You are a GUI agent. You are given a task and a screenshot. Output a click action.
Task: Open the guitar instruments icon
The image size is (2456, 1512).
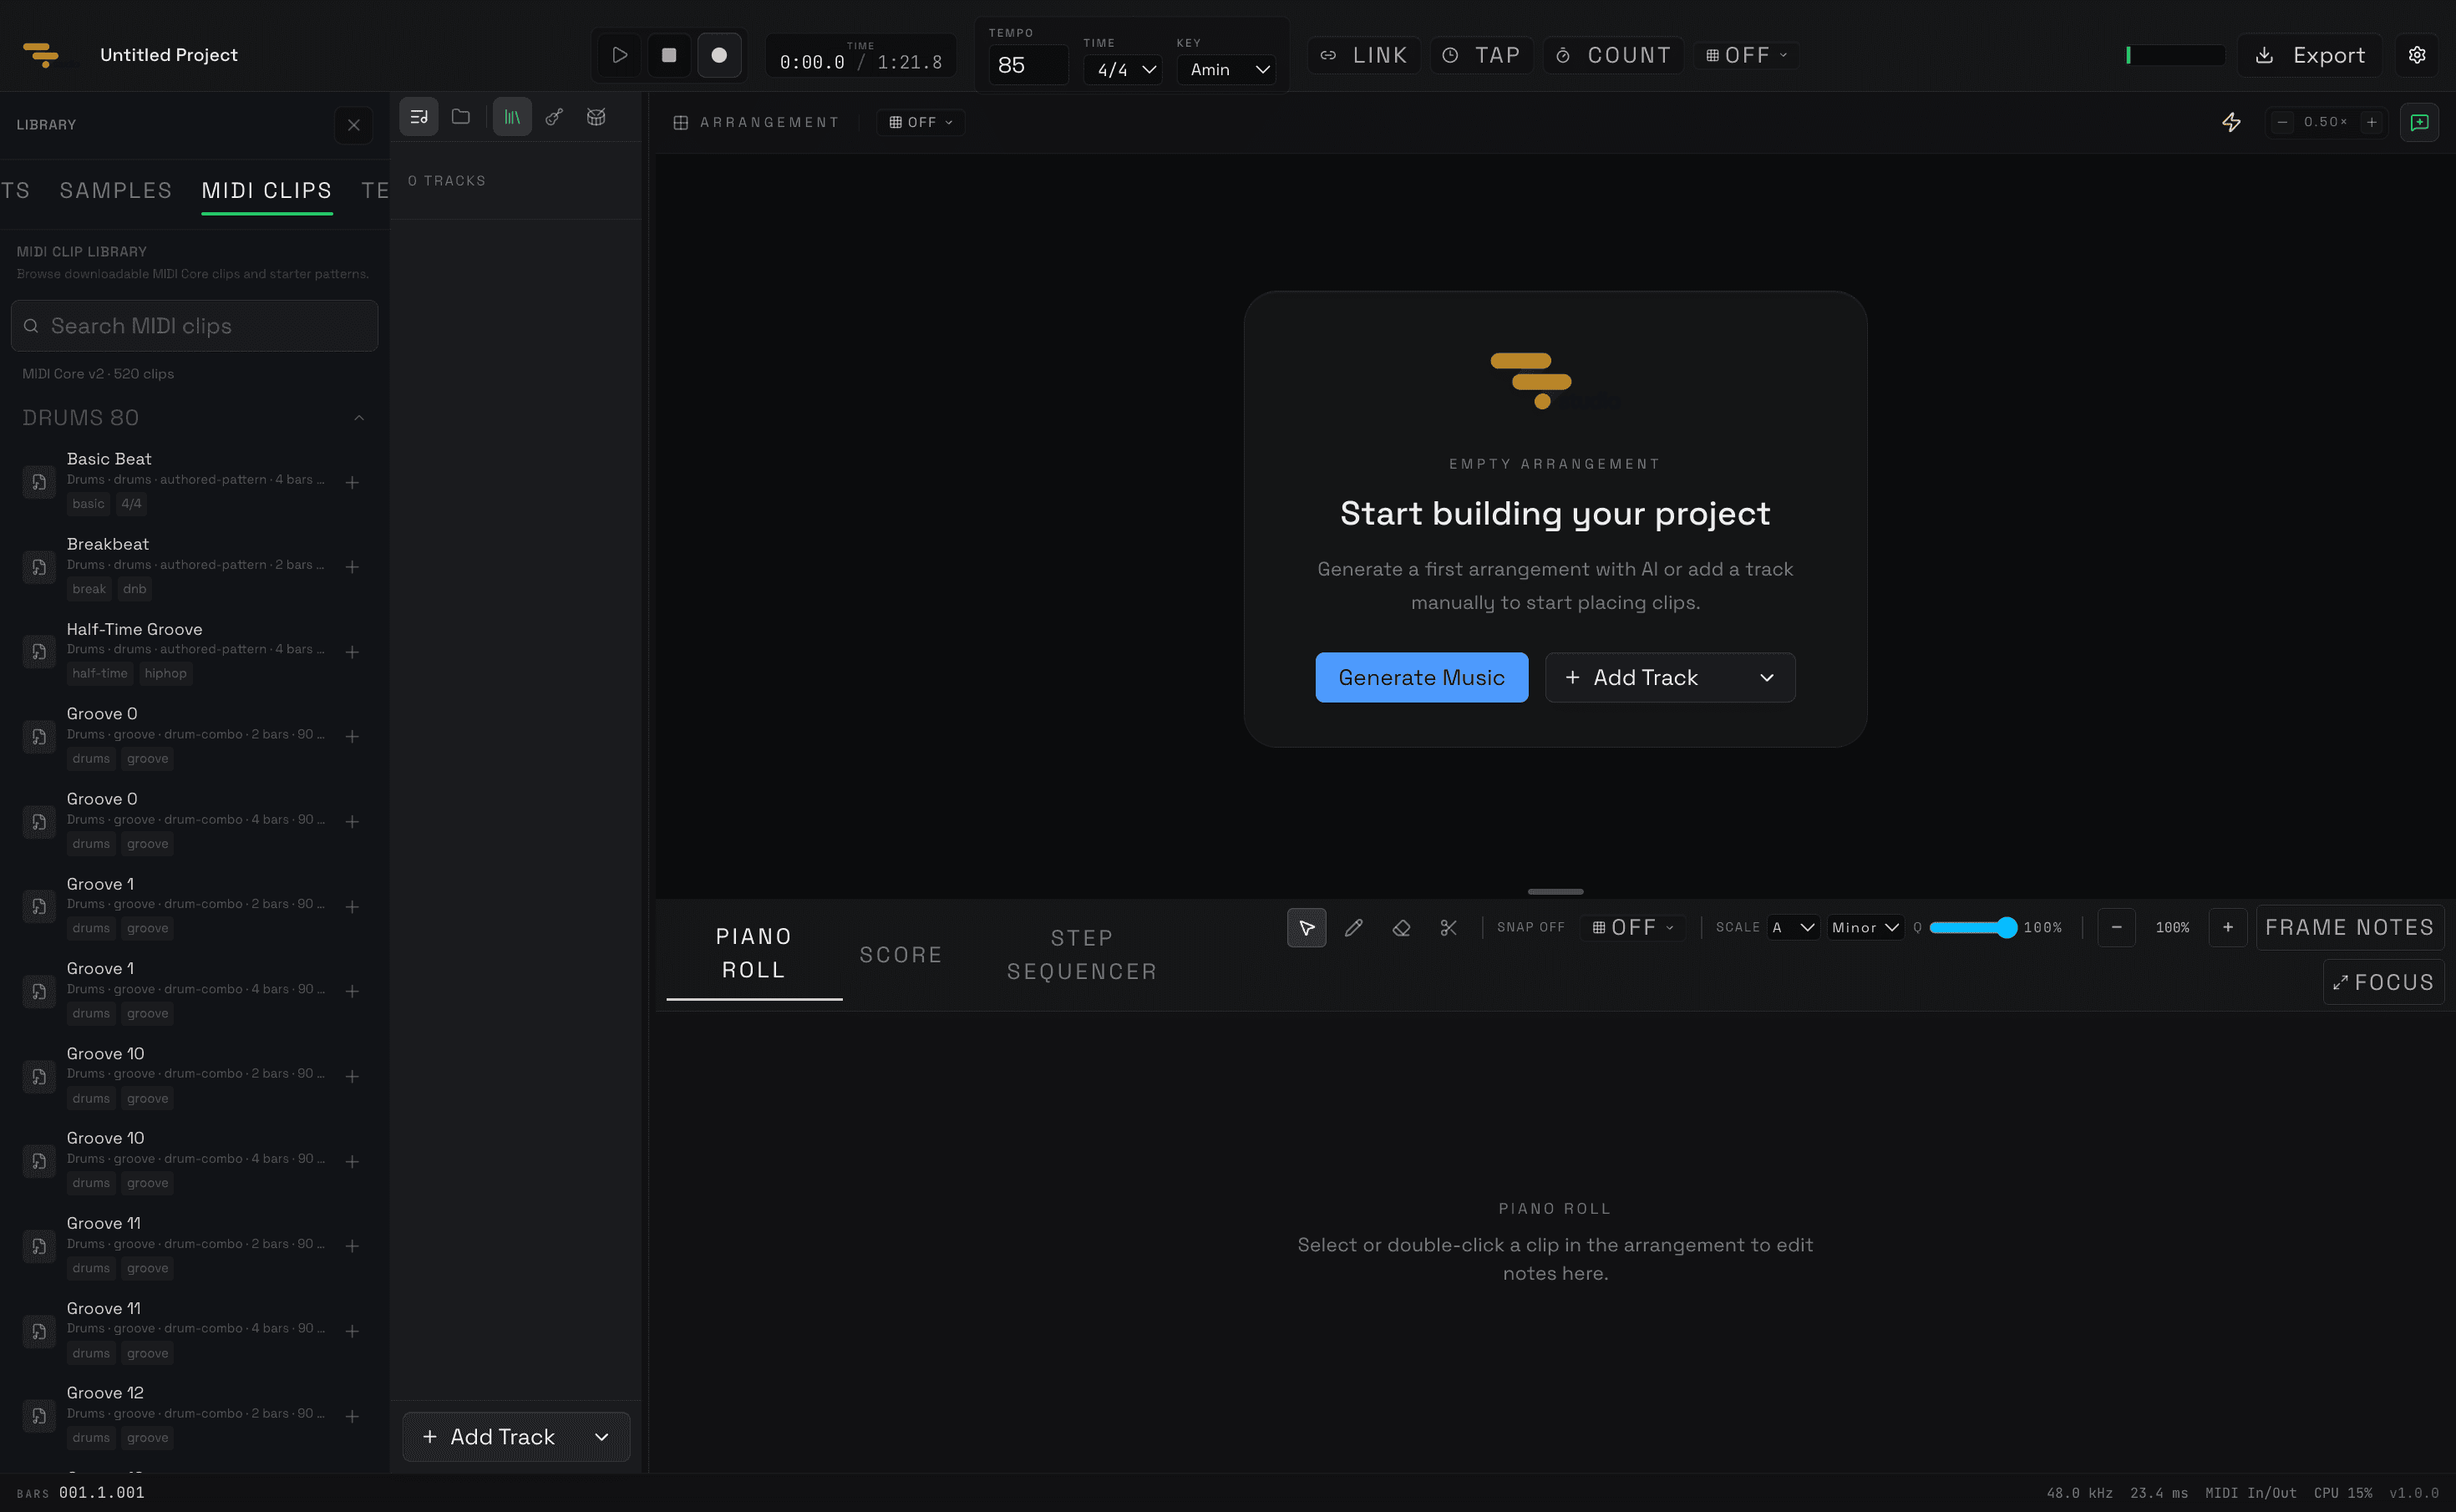(554, 117)
